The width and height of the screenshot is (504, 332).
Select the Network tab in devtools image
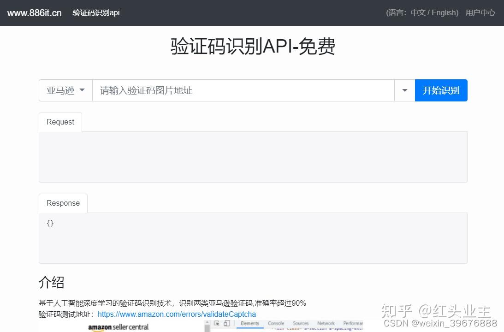coord(326,323)
